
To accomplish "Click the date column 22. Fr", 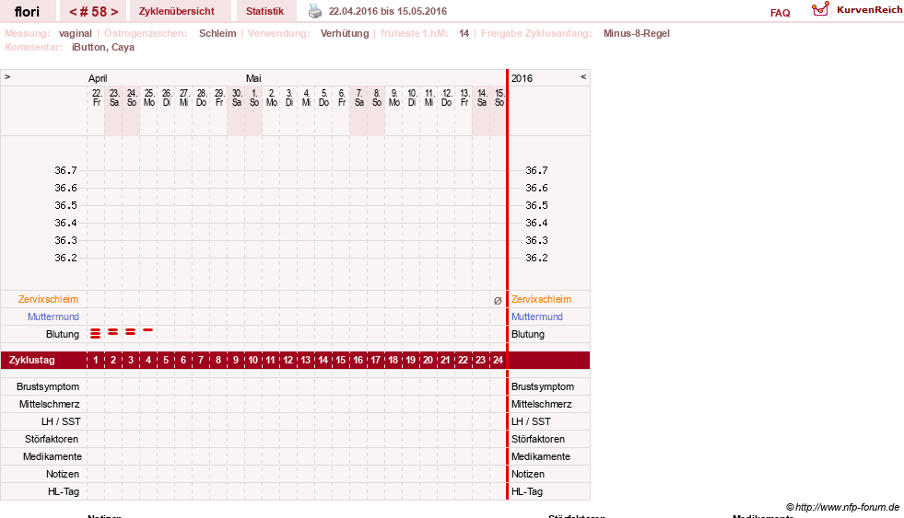I will tap(96, 98).
